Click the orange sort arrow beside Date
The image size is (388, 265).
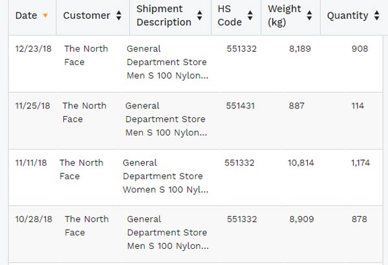(45, 16)
